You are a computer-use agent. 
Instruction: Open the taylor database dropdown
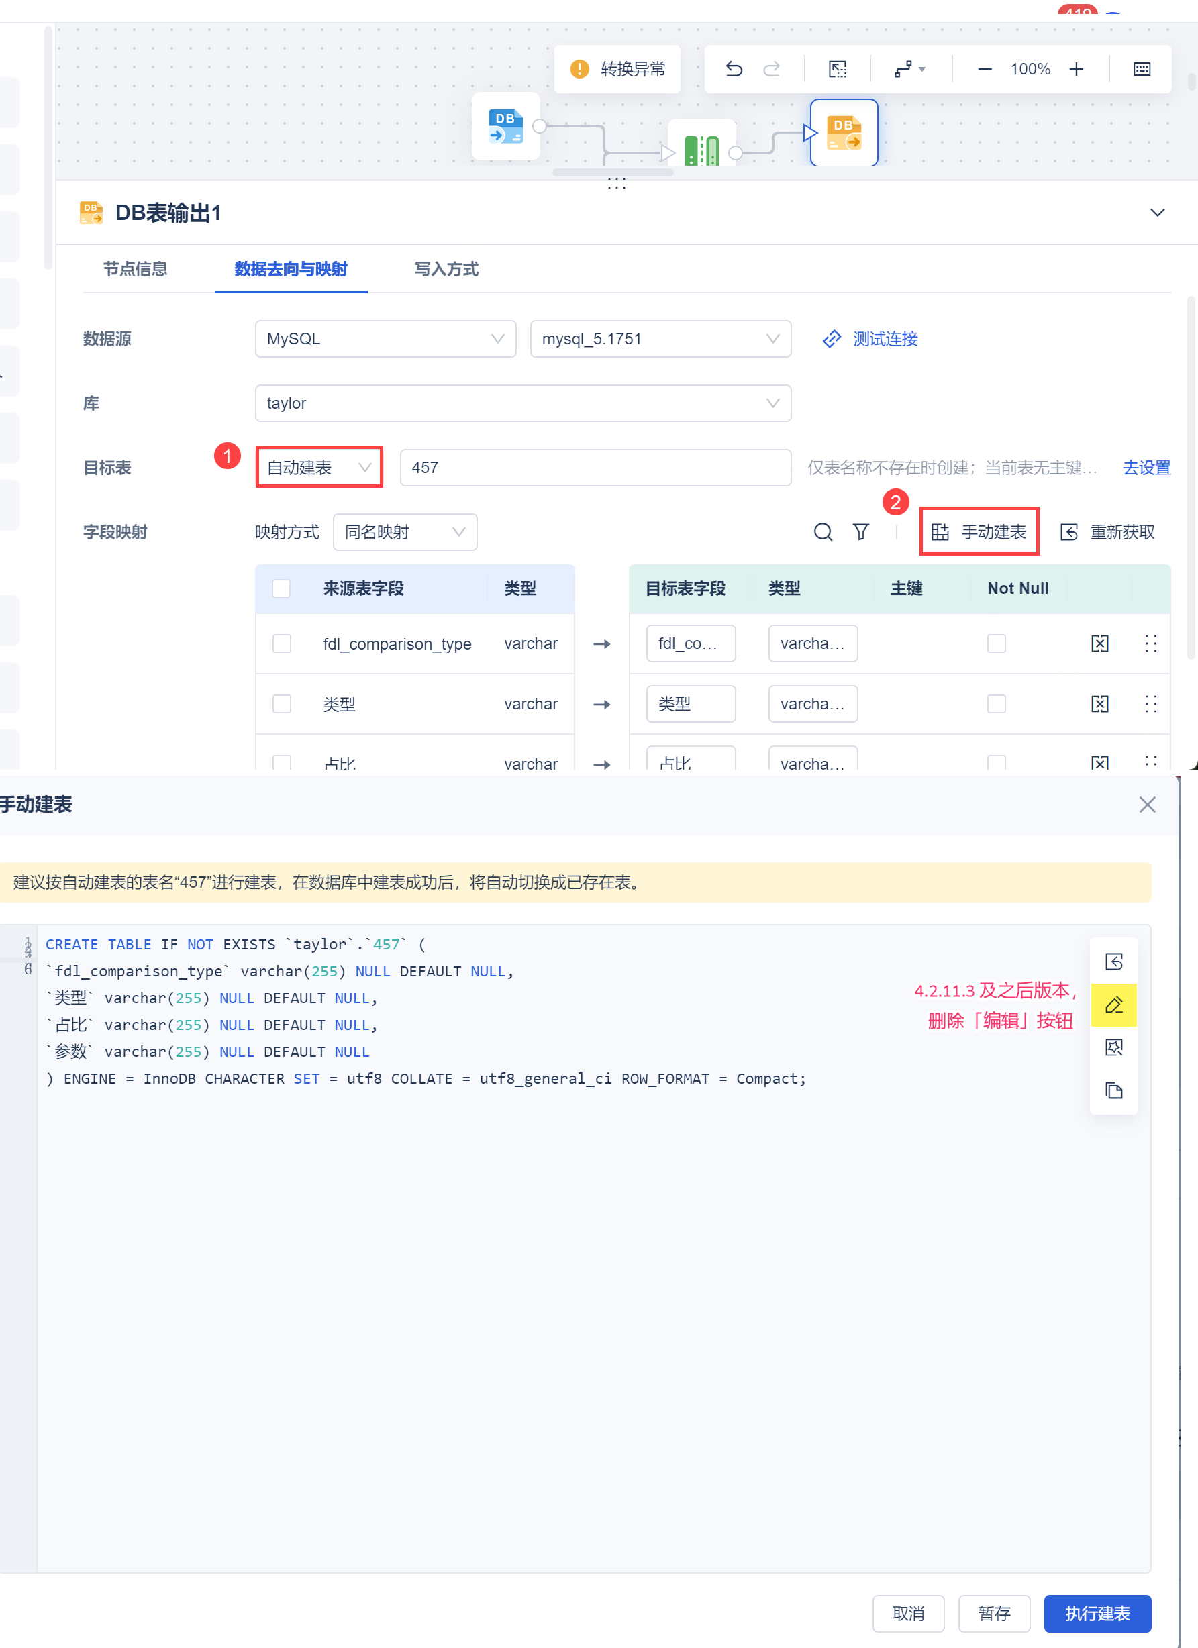(x=523, y=403)
